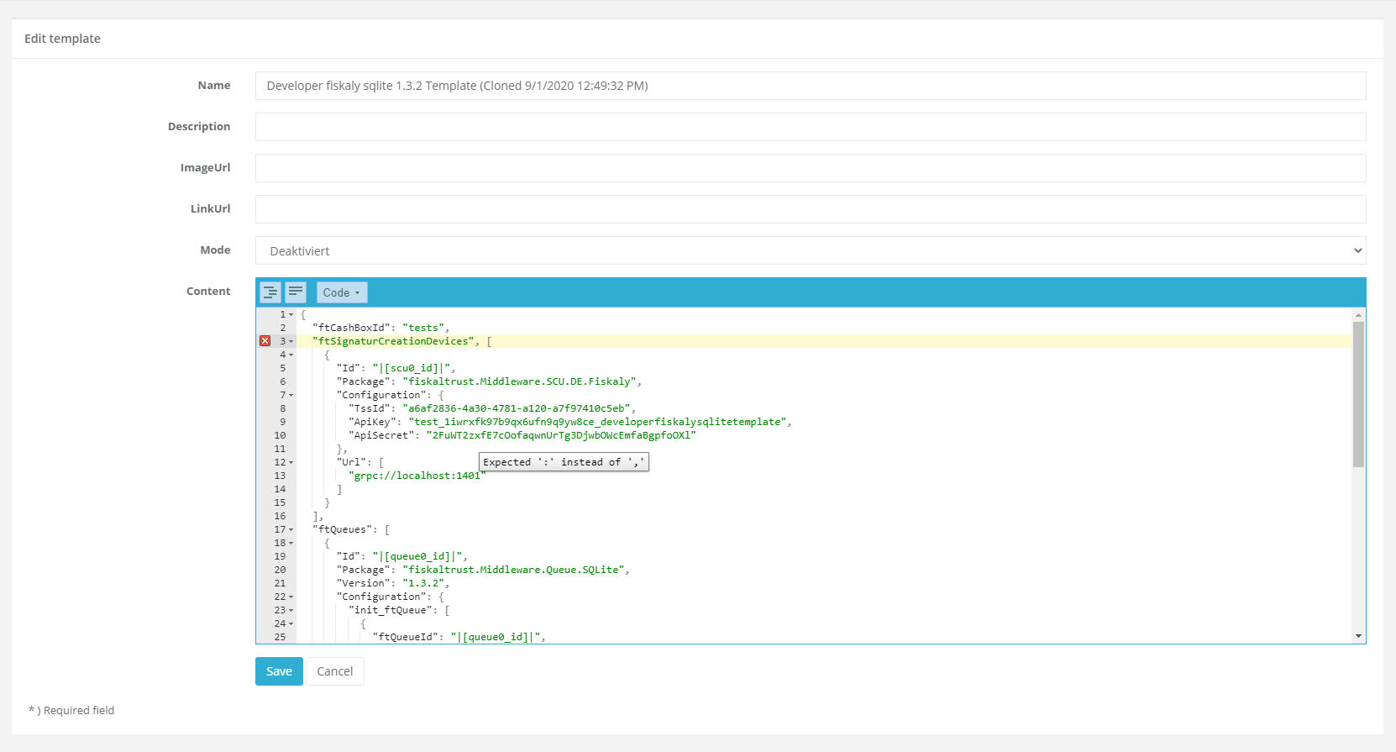The height and width of the screenshot is (752, 1396).
Task: Collapse the ftQueues fold on line 17
Action: pos(291,529)
